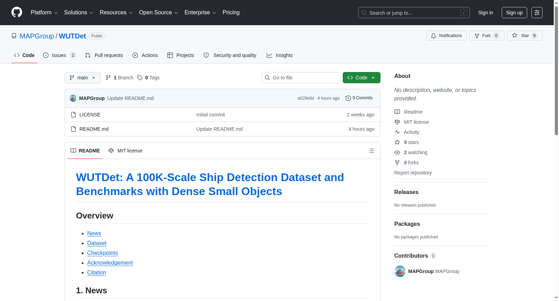Open the Notifications button

[x=447, y=36]
